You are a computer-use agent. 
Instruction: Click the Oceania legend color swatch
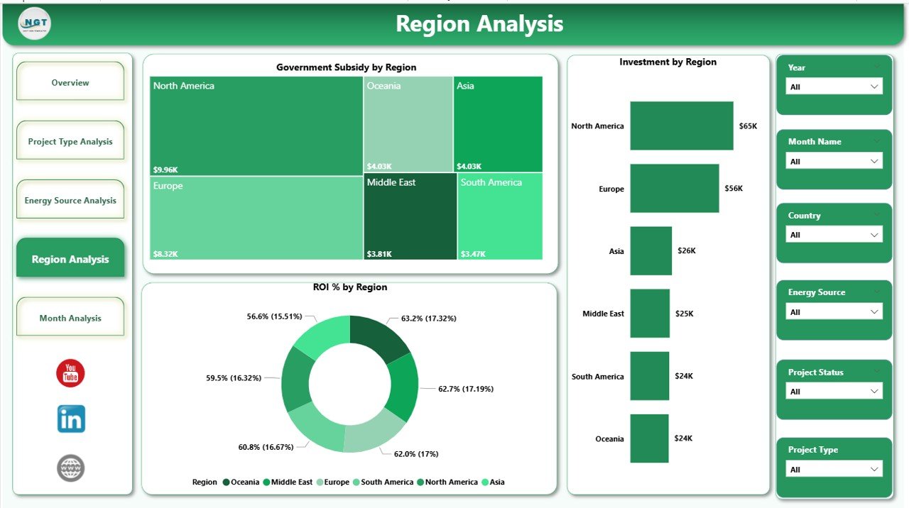[x=224, y=482]
